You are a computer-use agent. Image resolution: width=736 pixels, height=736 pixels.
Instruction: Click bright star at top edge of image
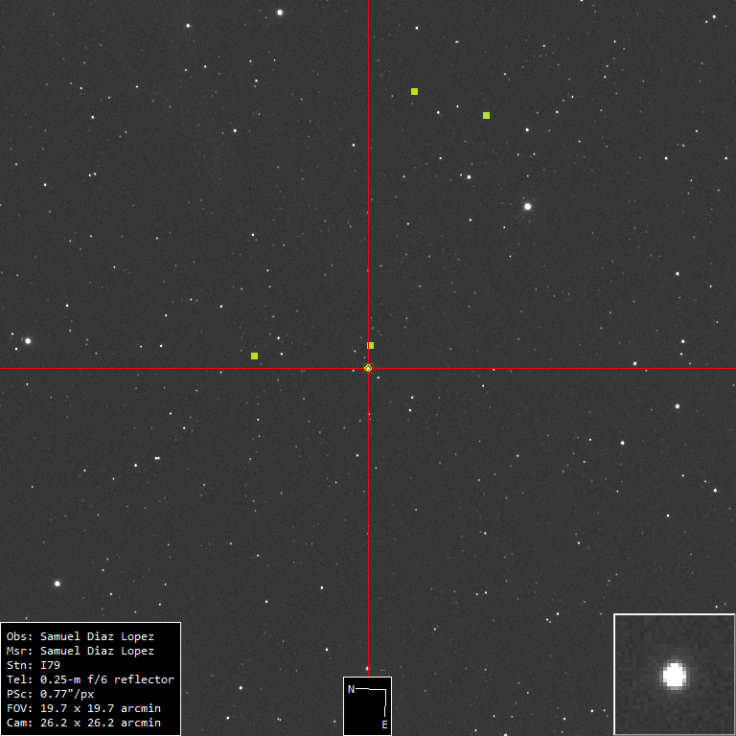(280, 12)
